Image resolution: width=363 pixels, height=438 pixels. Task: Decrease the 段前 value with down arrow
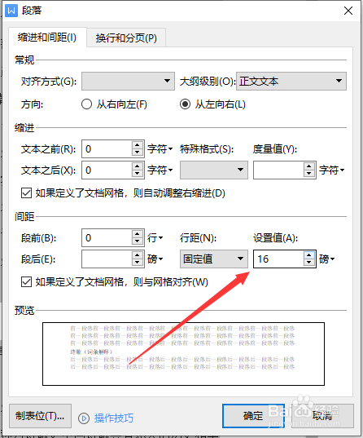[138, 241]
